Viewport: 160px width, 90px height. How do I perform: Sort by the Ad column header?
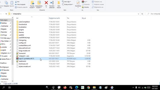pyautogui.click(x=17, y=18)
